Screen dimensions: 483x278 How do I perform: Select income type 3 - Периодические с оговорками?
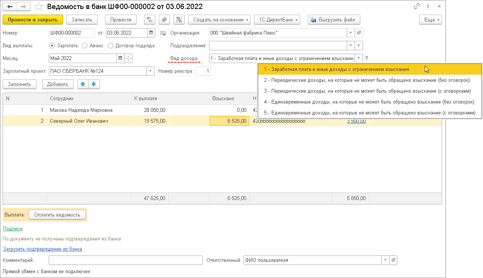click(370, 91)
